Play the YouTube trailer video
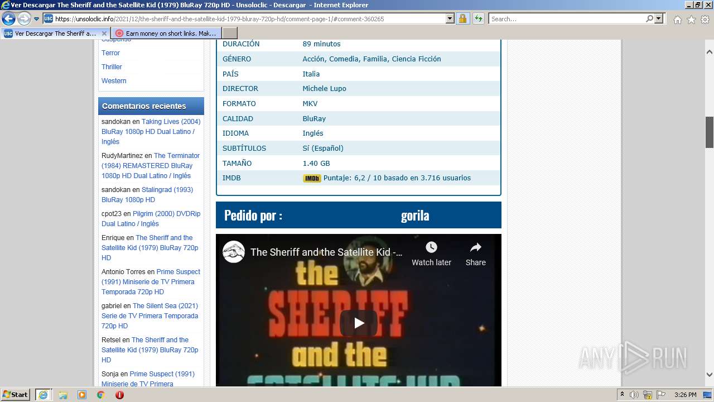 pos(359,323)
